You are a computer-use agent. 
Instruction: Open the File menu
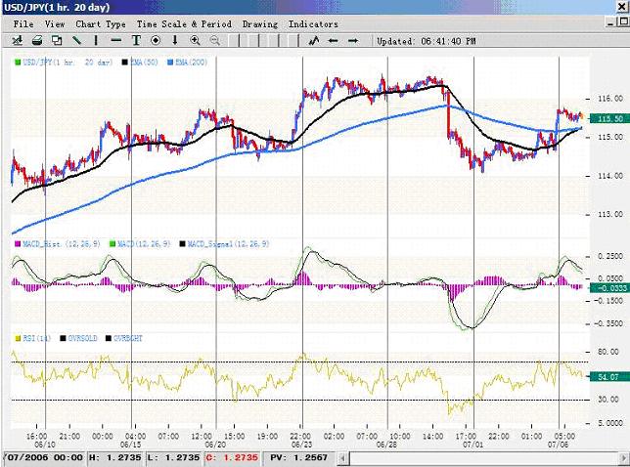coord(22,23)
